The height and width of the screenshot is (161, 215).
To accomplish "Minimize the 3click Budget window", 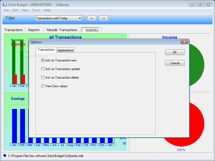I will coord(192,5).
